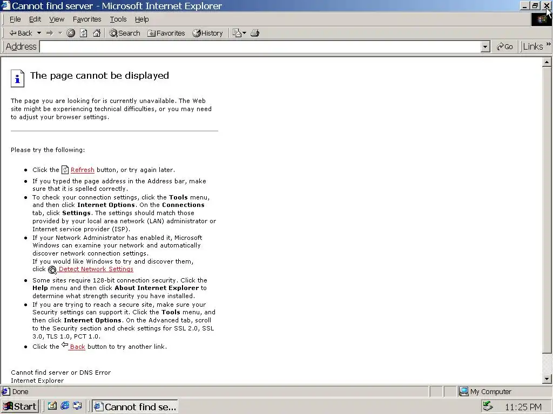Expand the Mail dropdown arrow

(x=245, y=33)
